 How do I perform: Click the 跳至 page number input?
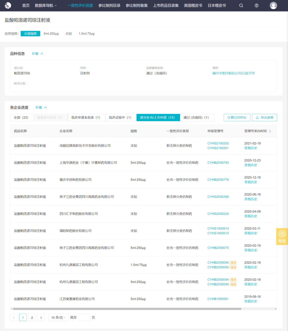[x=84, y=318]
